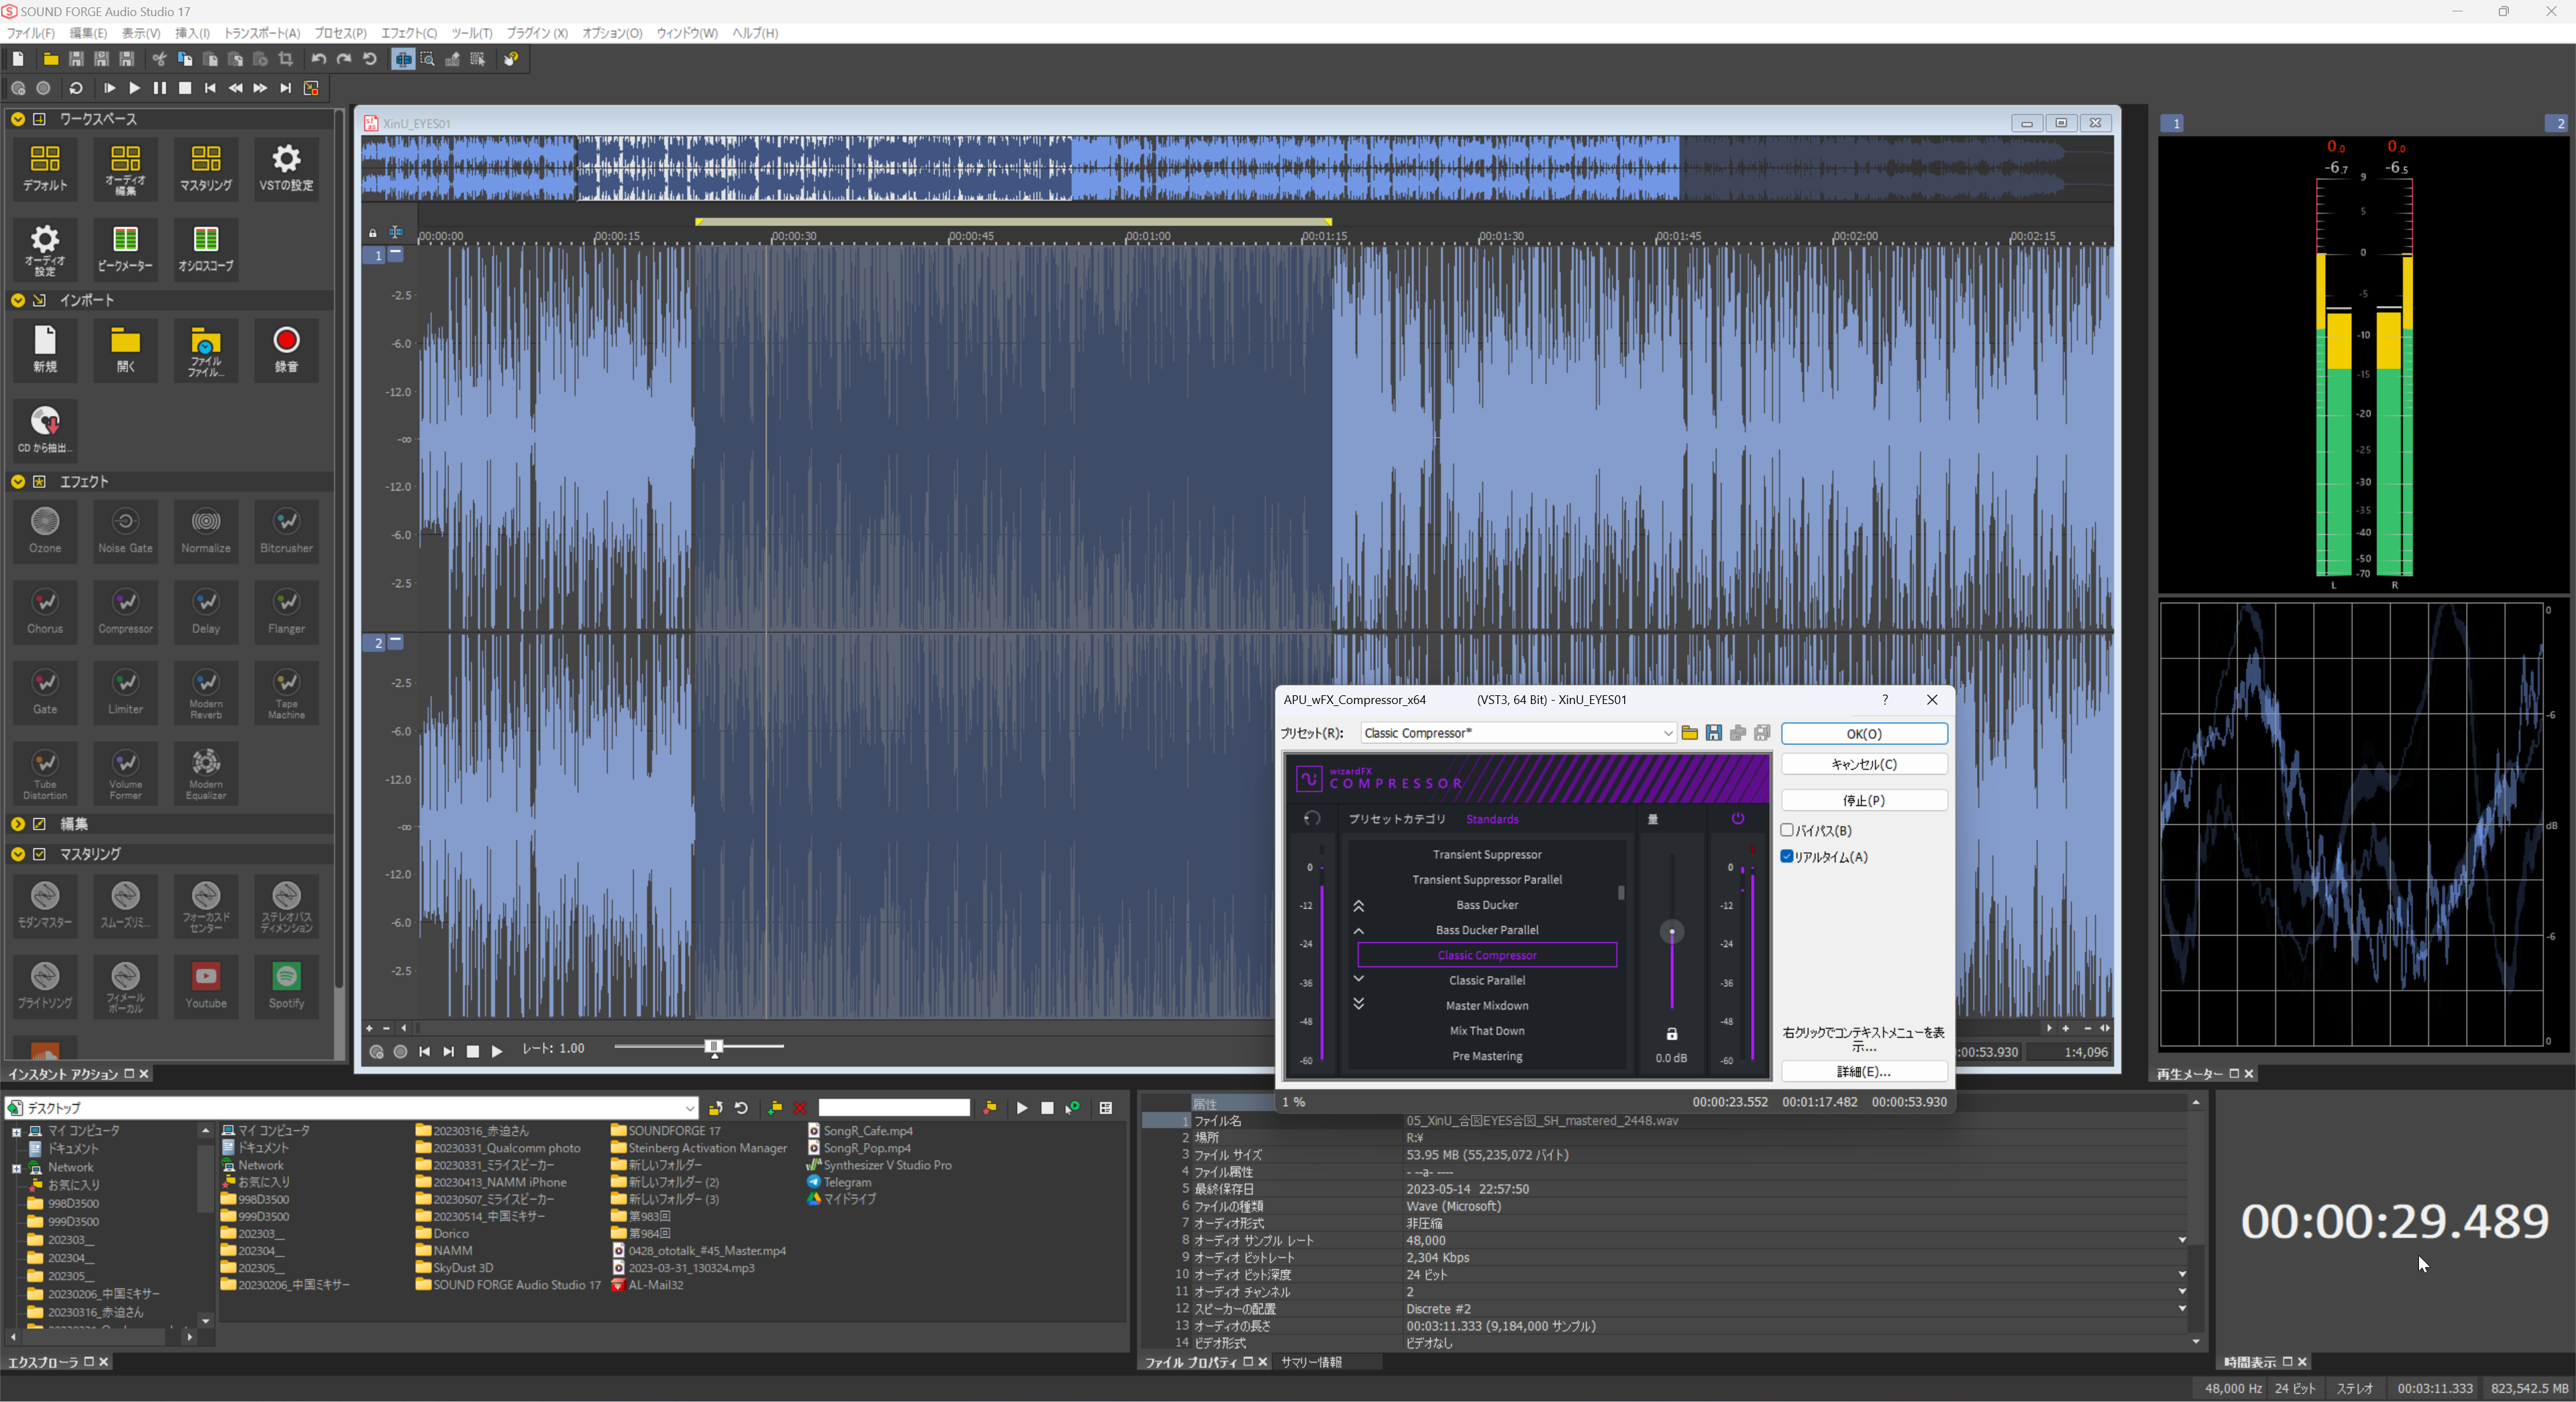Open the oscilloscope (オシロスコープ) workspace

coord(206,249)
